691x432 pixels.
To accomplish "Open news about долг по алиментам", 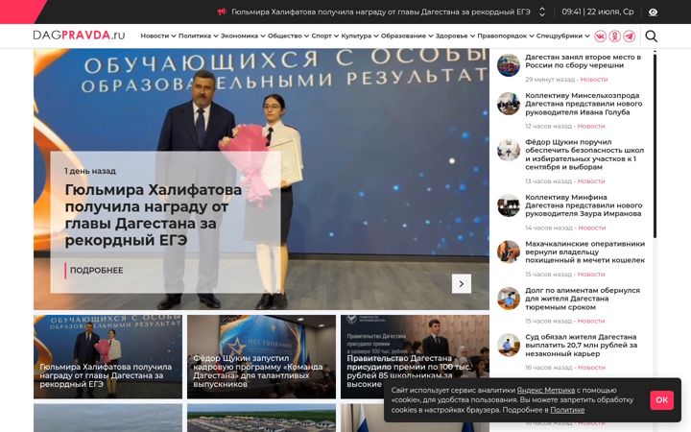I will point(583,299).
